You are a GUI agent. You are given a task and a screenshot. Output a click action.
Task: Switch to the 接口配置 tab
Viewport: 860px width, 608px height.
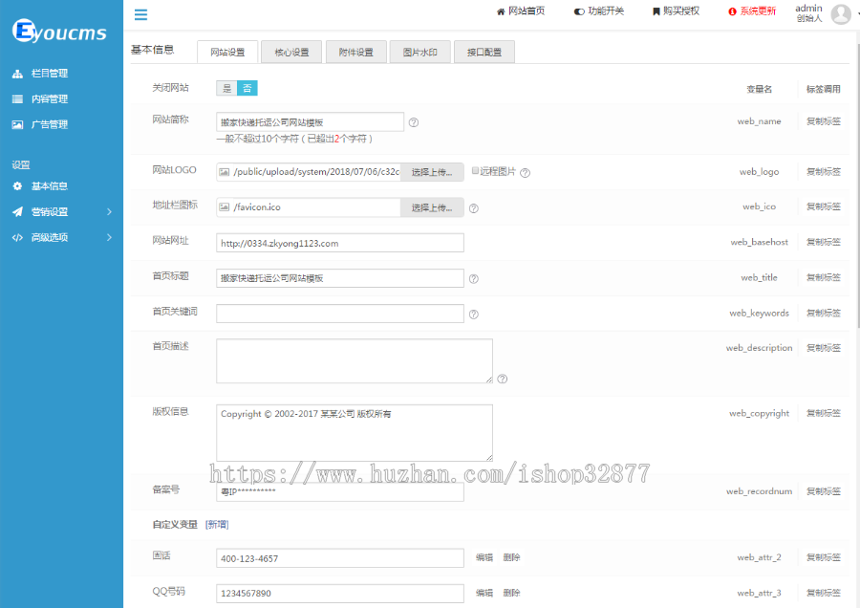pos(484,53)
